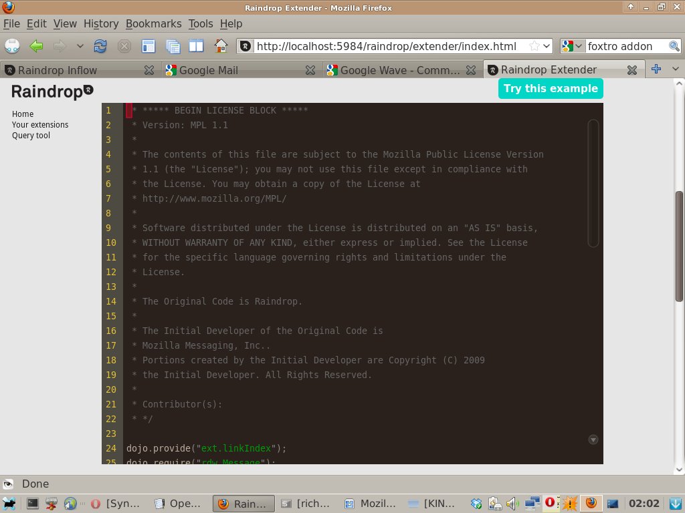Close the Google Mail tab
Screen dimensions: 685x513
click(310, 69)
